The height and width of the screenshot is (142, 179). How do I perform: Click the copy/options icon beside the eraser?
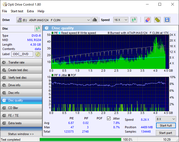[157, 20]
